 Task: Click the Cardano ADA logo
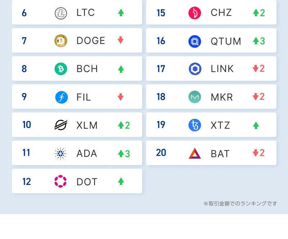[60, 154]
